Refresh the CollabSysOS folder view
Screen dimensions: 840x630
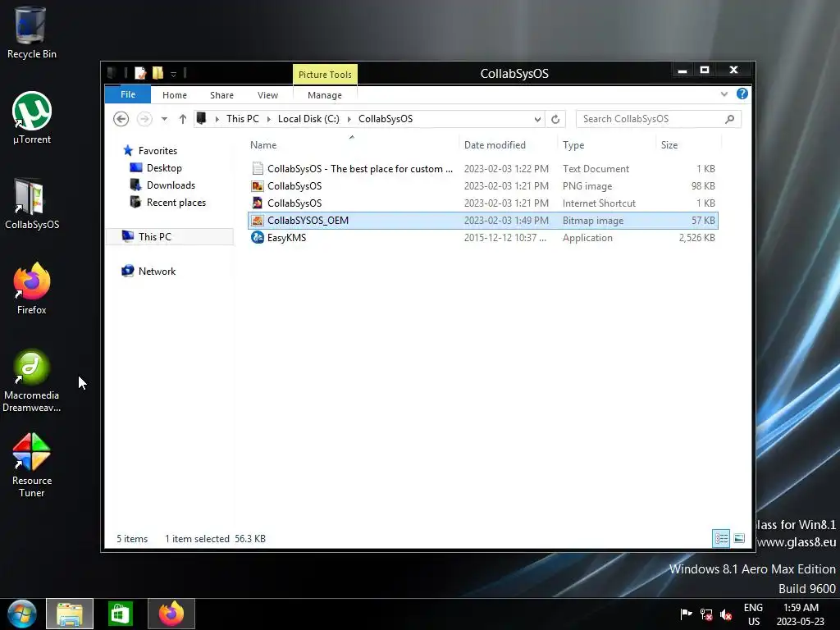(555, 119)
